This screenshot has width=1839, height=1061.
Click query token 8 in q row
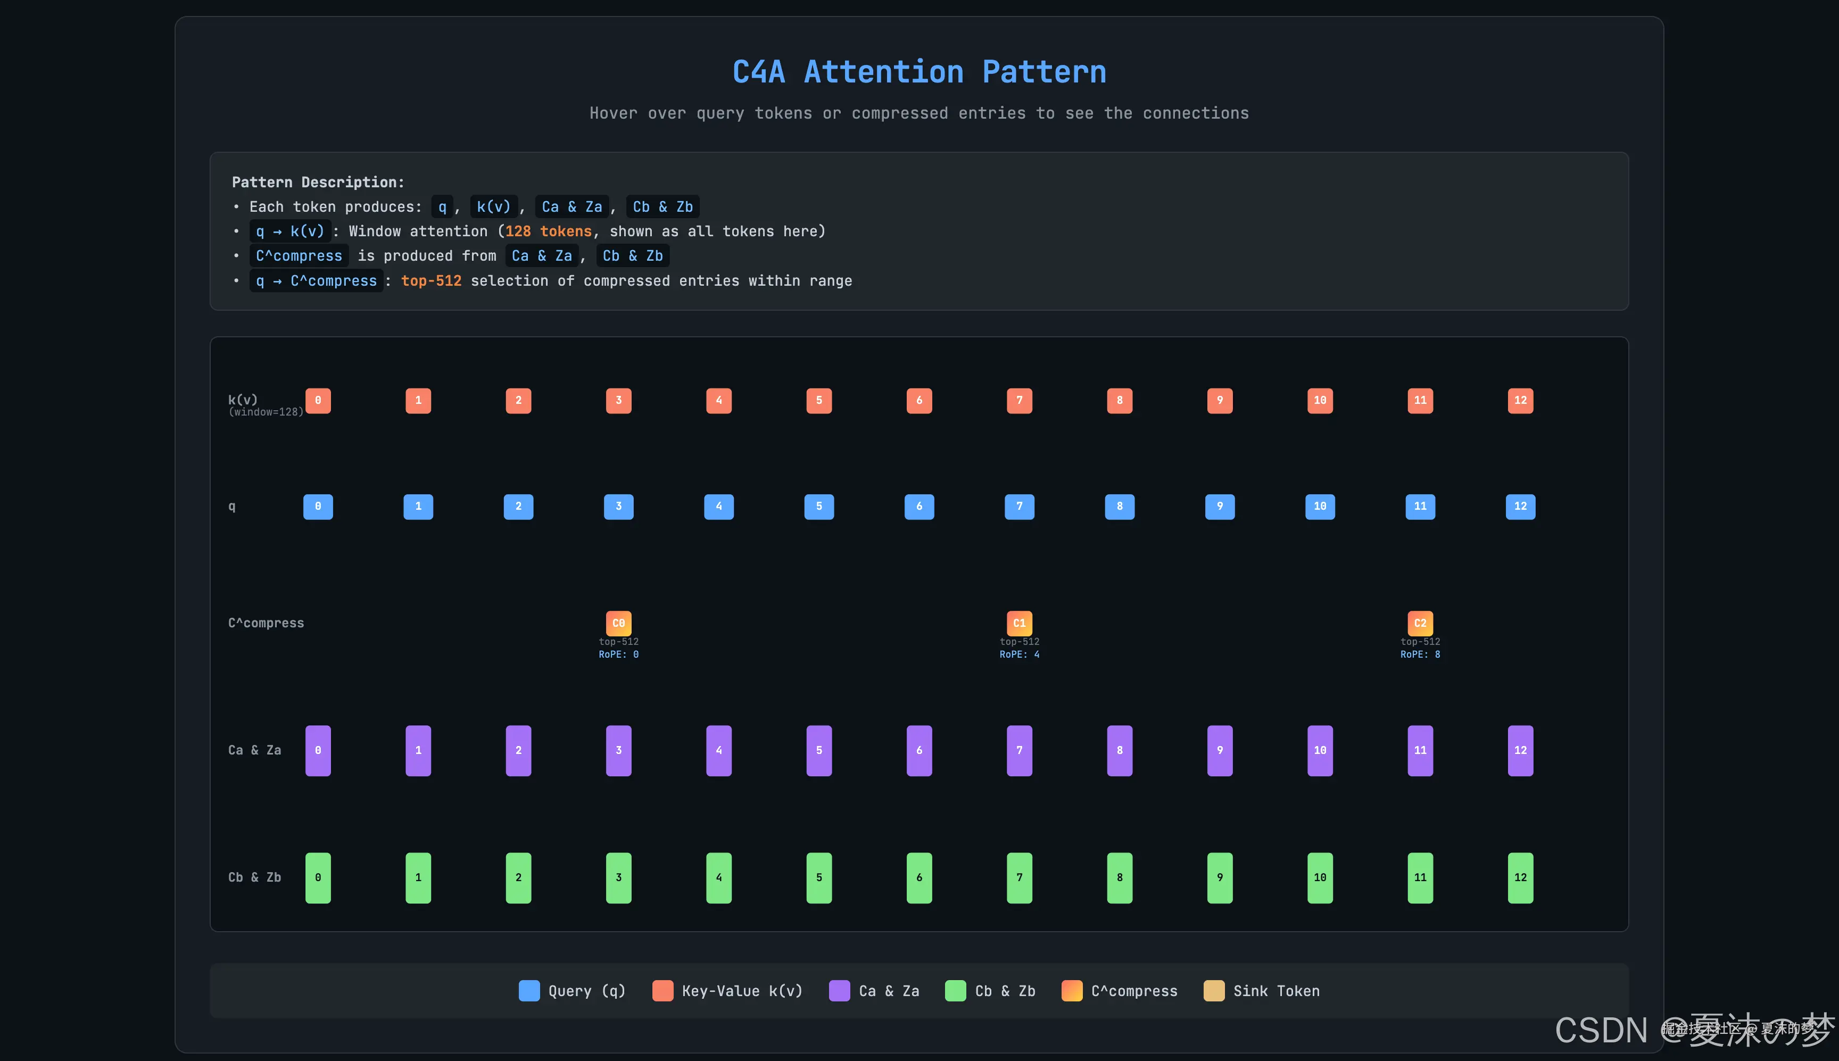tap(1119, 507)
